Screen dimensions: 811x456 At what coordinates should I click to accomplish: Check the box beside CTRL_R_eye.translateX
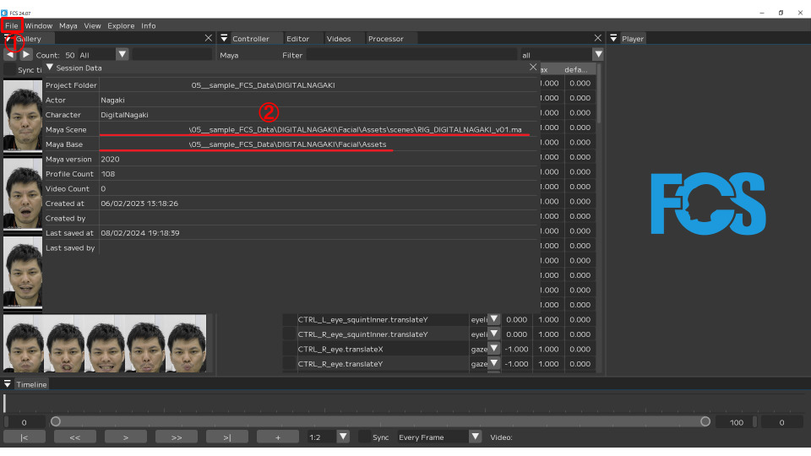(x=289, y=349)
